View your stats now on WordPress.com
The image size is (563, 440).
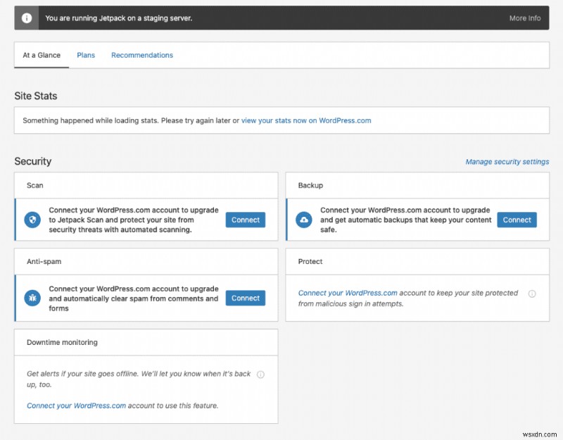[306, 120]
